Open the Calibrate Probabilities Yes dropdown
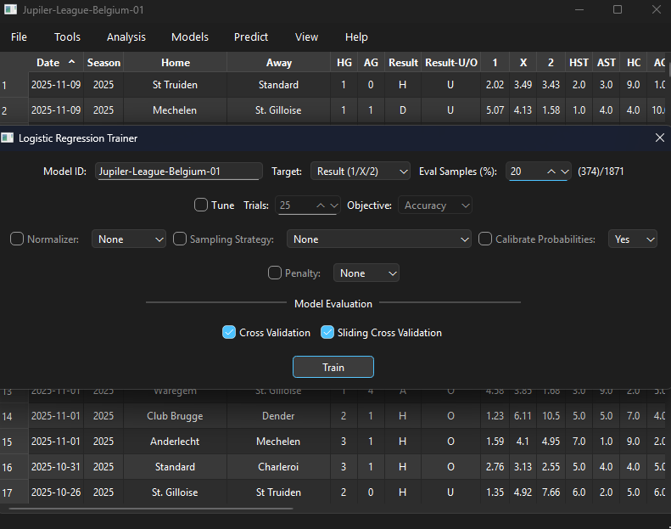 (633, 239)
